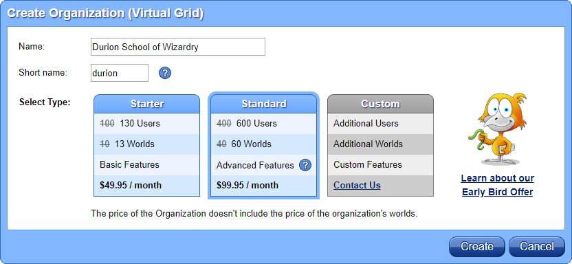Focus the Short name input box
Image resolution: width=572 pixels, height=264 pixels.
(x=120, y=73)
